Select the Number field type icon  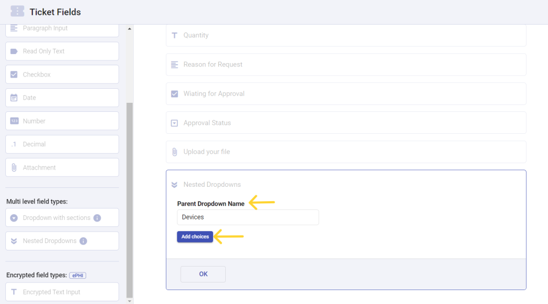(x=14, y=121)
